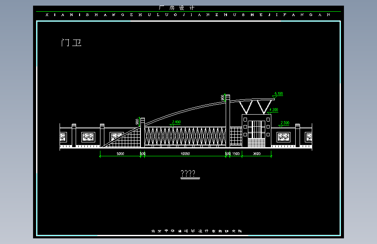The image size is (377, 244).
Task: Select the 1500 dimension text
Action: tap(236, 154)
